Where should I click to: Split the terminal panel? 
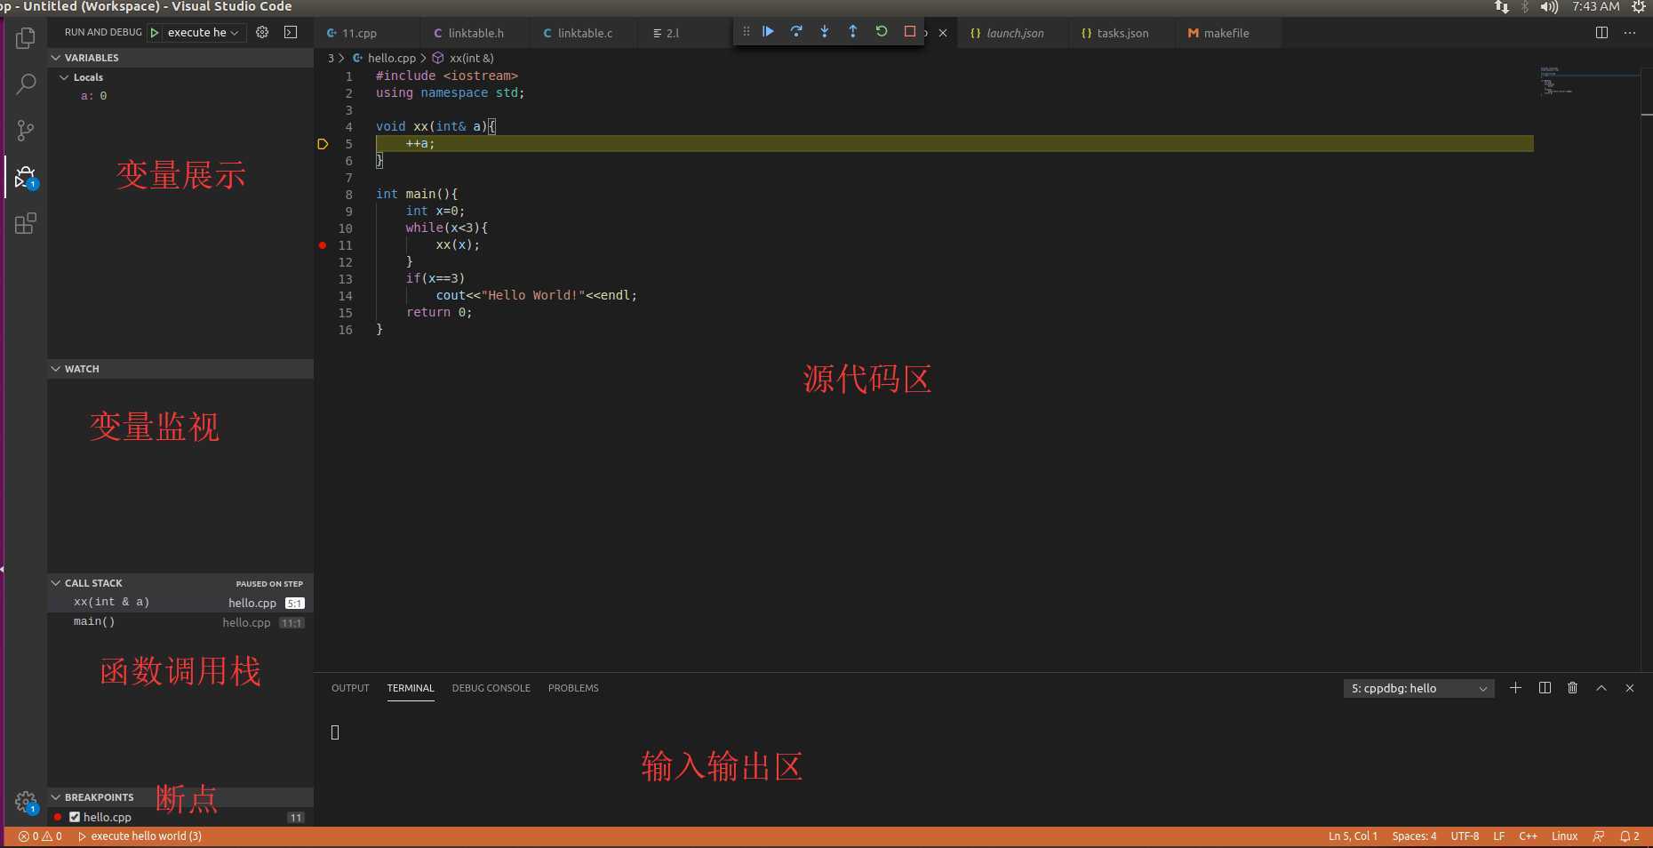coord(1545,688)
